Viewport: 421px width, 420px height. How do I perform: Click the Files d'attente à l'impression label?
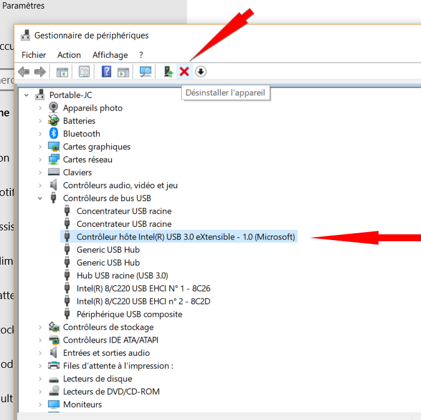[118, 366]
